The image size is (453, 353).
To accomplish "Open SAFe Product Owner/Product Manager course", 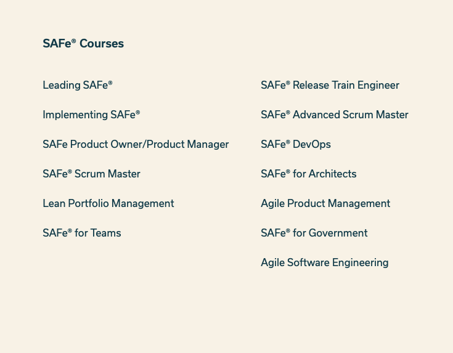I will pos(136,144).
